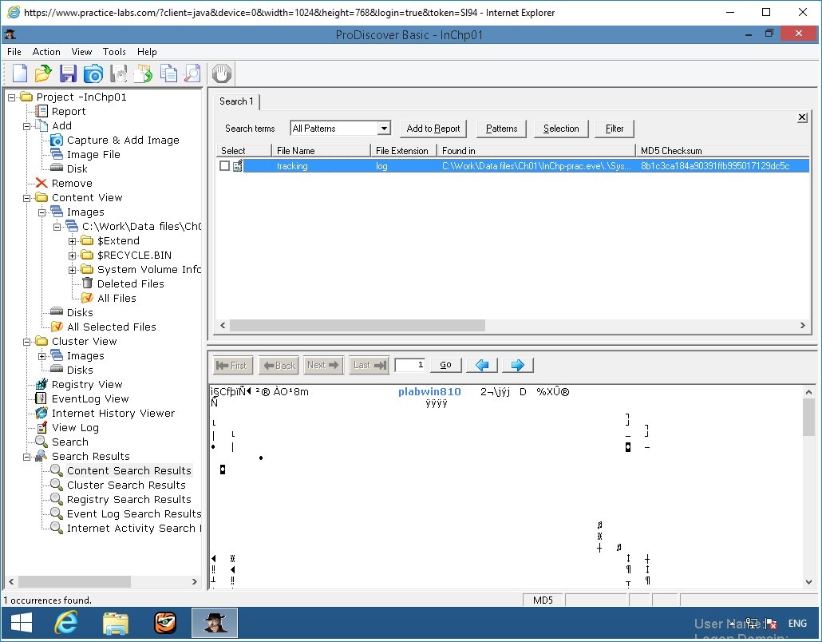The height and width of the screenshot is (642, 822).
Task: Open the View menu
Action: [81, 51]
